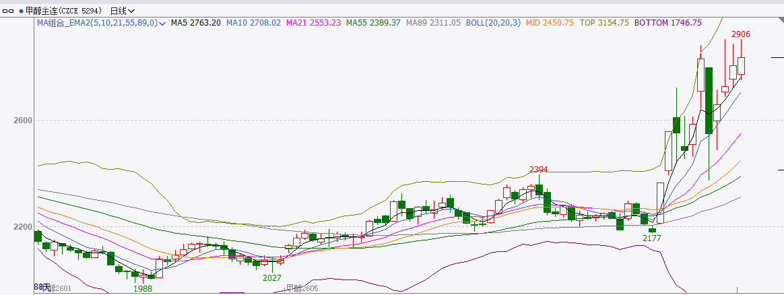Click the gray MA89 2311.05 legend
This screenshot has width=784, height=295.
434,23
